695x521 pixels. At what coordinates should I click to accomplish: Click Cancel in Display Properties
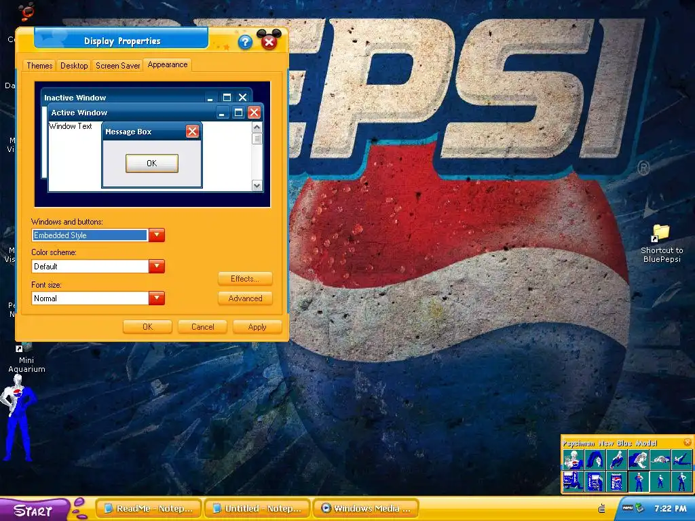[202, 327]
